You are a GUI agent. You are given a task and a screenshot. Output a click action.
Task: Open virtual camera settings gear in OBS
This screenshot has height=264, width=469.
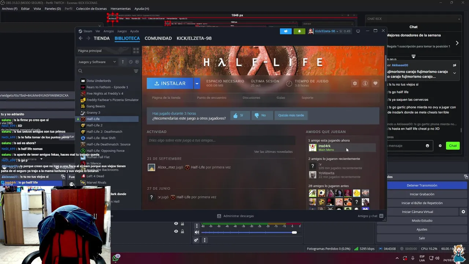463,212
